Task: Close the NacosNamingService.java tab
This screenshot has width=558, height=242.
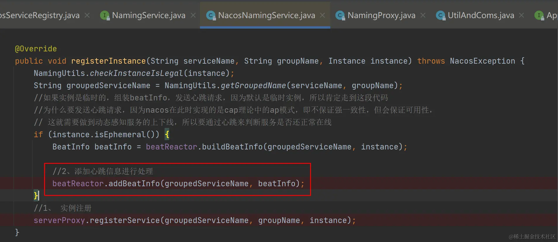Action: [322, 15]
